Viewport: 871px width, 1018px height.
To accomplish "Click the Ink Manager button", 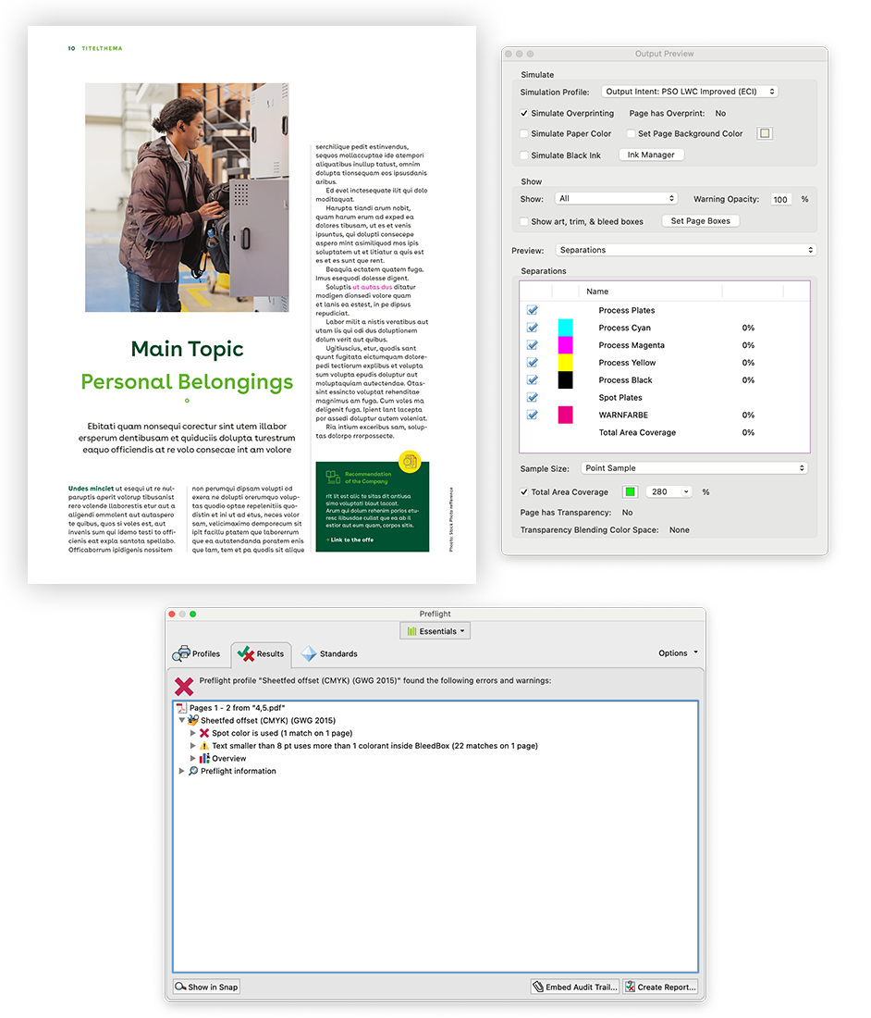I will coord(651,155).
